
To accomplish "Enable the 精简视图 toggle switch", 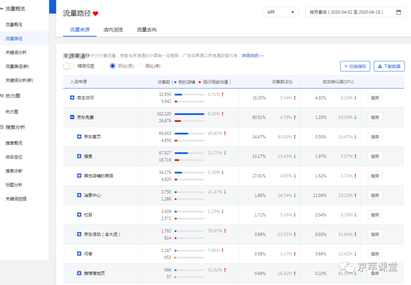I will (x=68, y=66).
